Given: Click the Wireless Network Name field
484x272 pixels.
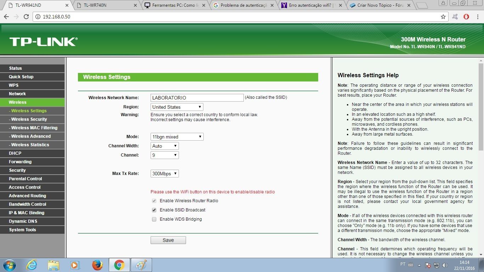Looking at the screenshot, I should point(197,98).
